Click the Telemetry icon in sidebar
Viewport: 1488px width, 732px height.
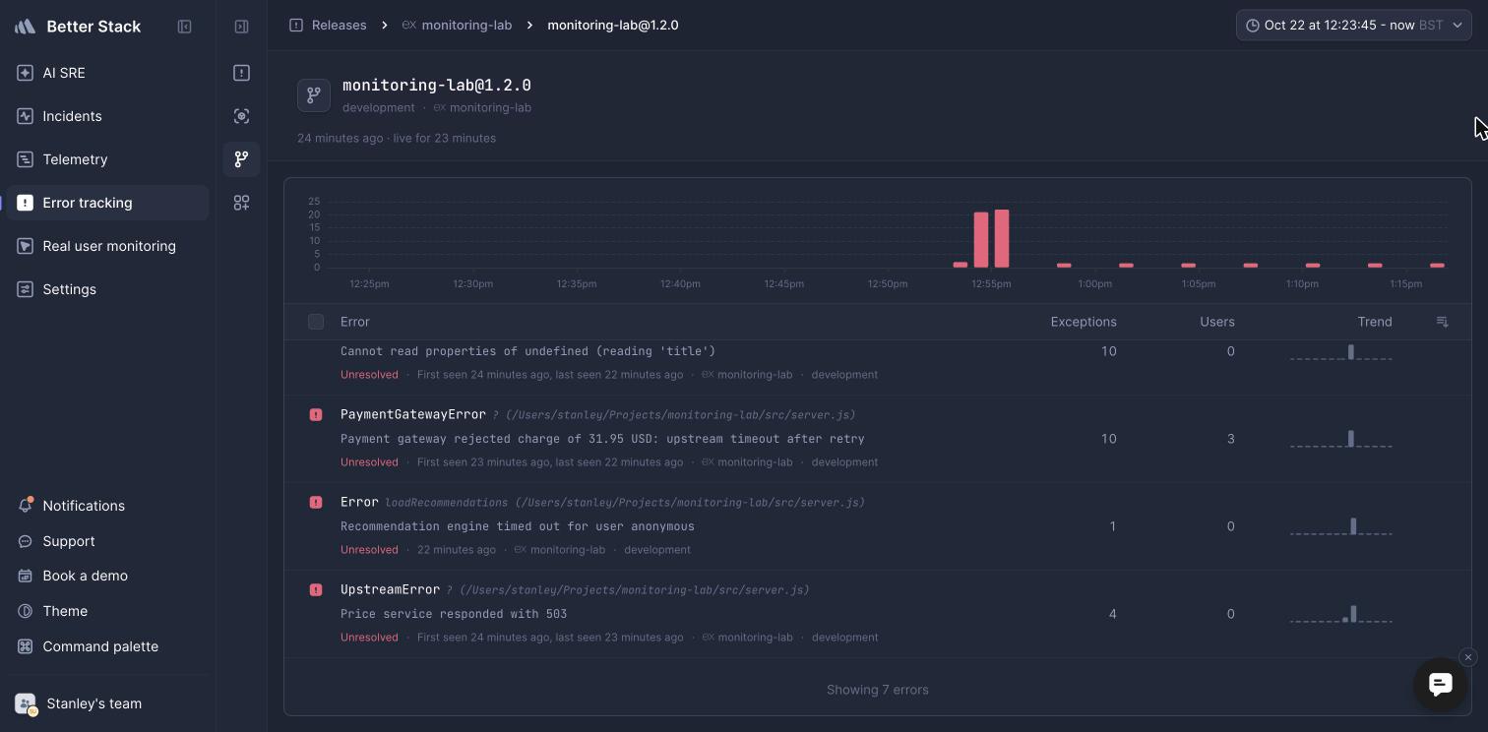(26, 159)
